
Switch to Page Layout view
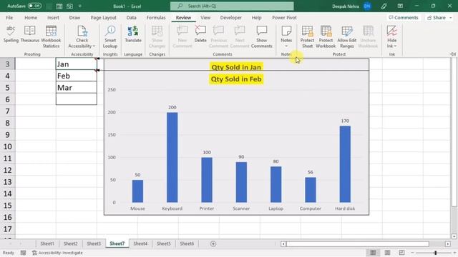[387, 252]
